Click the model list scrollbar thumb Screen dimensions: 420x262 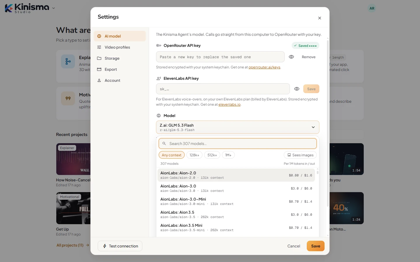coord(317,171)
